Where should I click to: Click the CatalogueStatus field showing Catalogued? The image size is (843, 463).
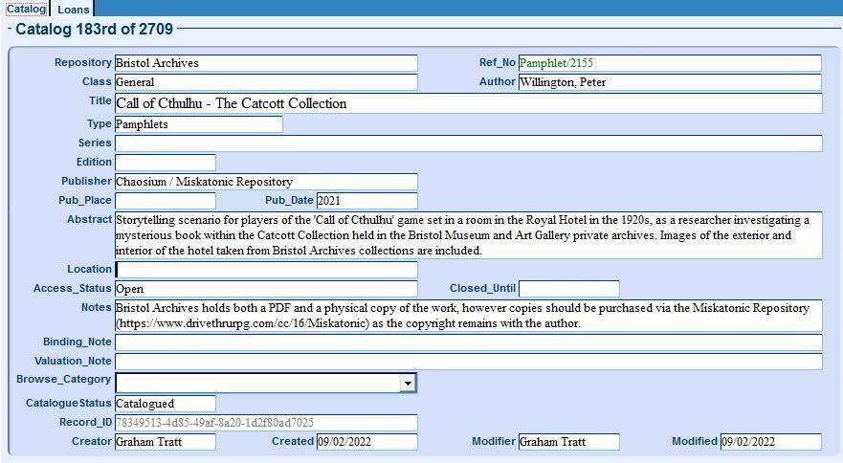coord(166,404)
